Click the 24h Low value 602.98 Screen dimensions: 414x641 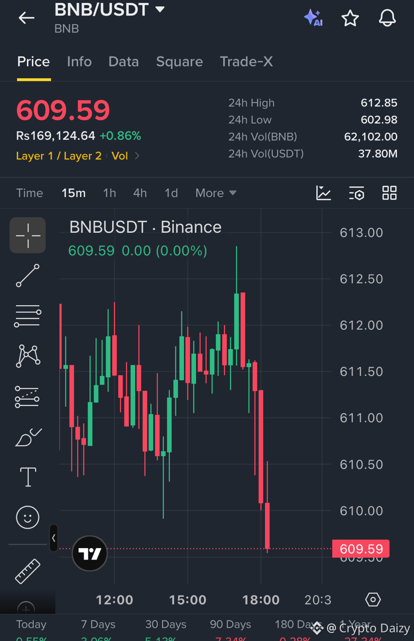tap(379, 120)
